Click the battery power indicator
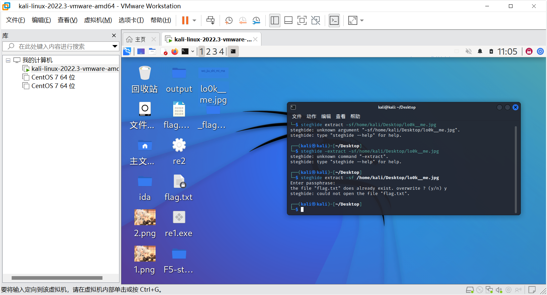 pyautogui.click(x=491, y=51)
